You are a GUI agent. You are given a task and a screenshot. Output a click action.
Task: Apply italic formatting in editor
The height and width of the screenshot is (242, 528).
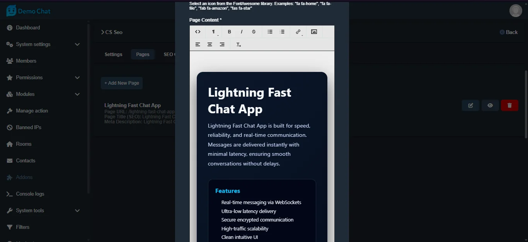coord(242,32)
